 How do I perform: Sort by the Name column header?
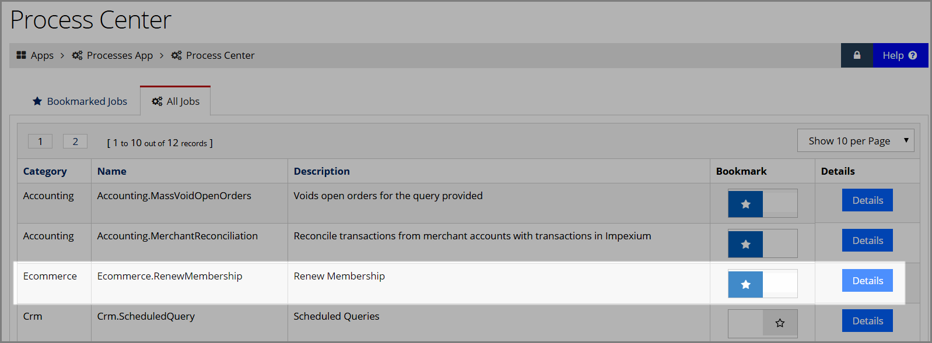(x=112, y=171)
